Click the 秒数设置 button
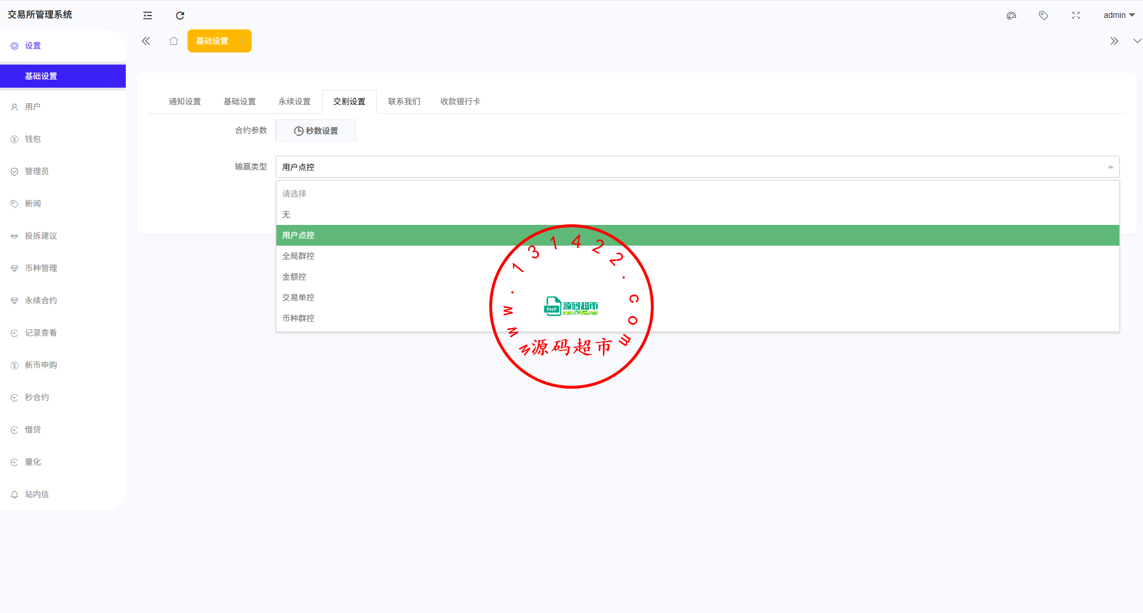The width and height of the screenshot is (1143, 613). point(316,131)
